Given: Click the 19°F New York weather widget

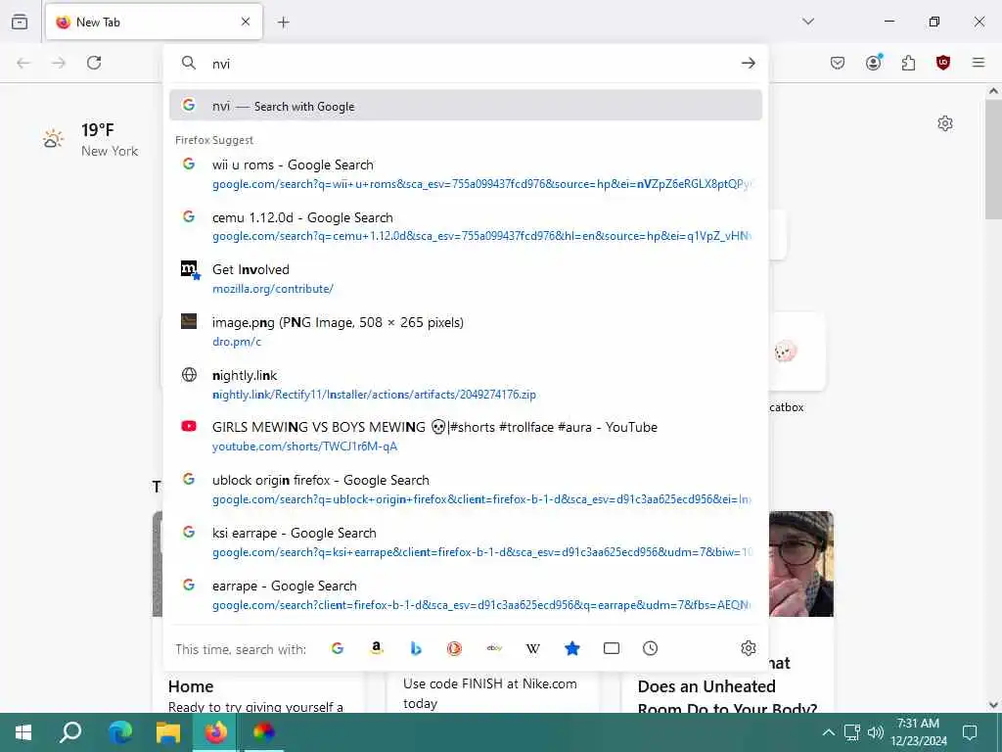Looking at the screenshot, I should click(x=91, y=139).
